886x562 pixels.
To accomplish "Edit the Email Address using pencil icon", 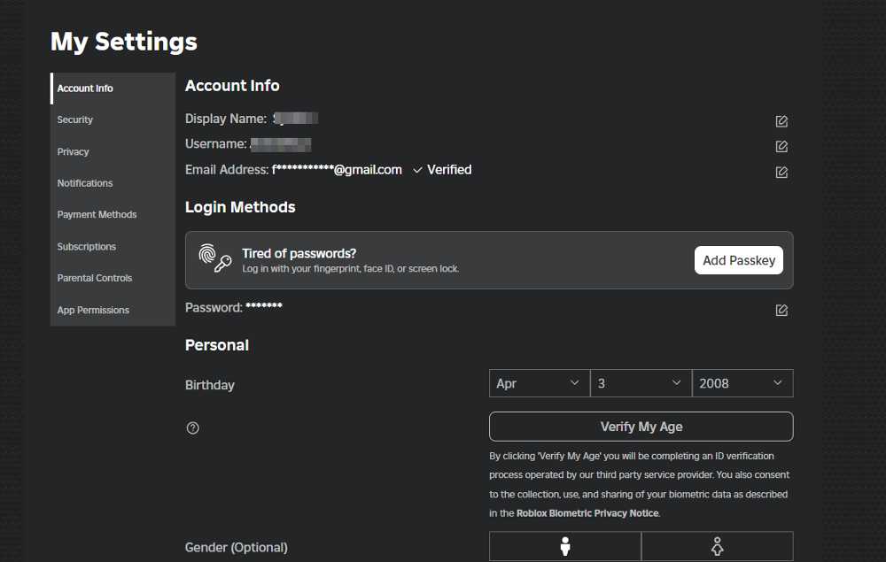I will point(781,172).
